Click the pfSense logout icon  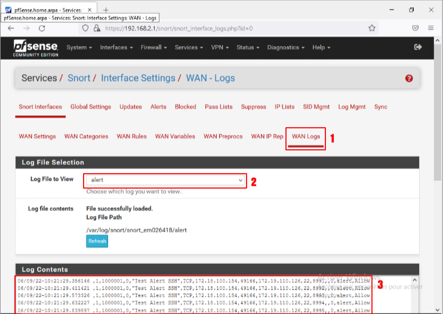(418, 47)
